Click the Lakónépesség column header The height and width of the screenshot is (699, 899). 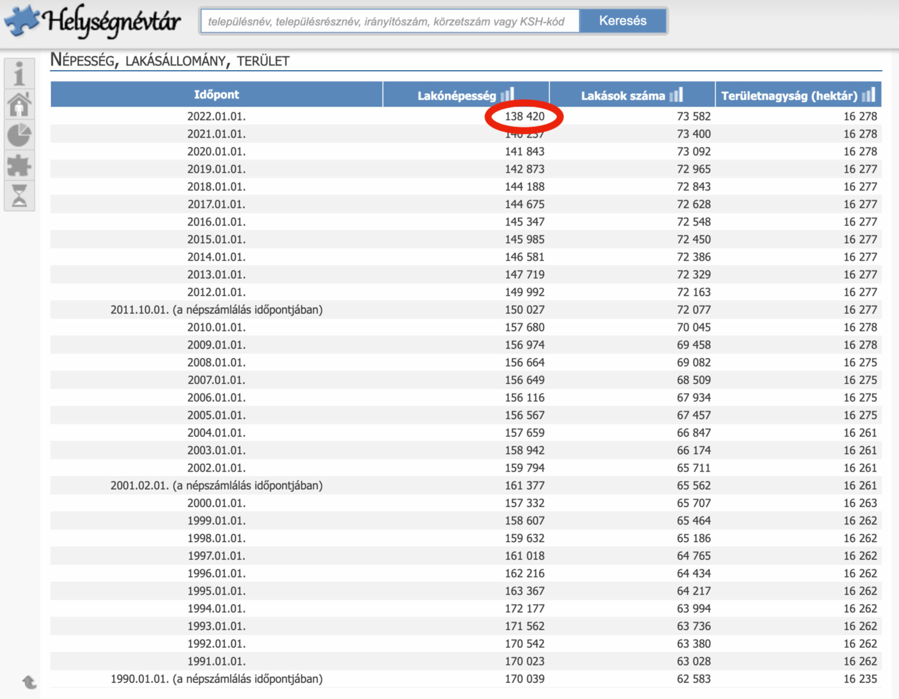(457, 96)
